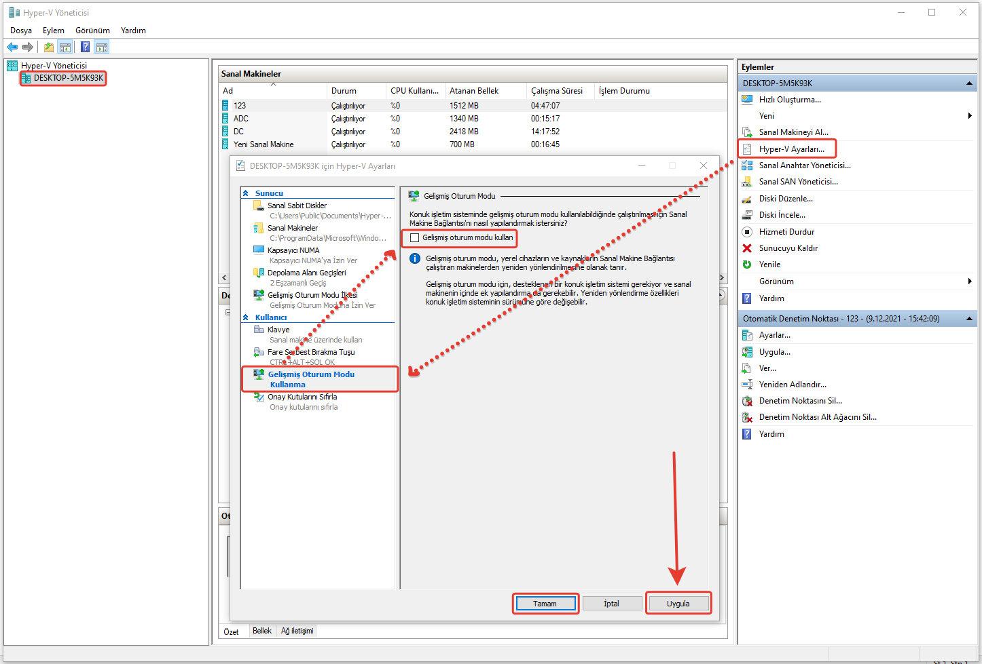Open Hyper-V Ayarları in the actions pane
The width and height of the screenshot is (982, 664).
[x=791, y=149]
